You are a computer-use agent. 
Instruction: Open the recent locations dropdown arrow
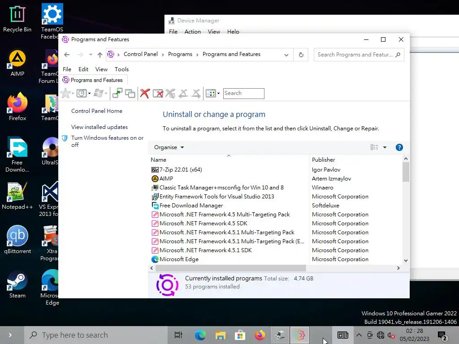91,54
